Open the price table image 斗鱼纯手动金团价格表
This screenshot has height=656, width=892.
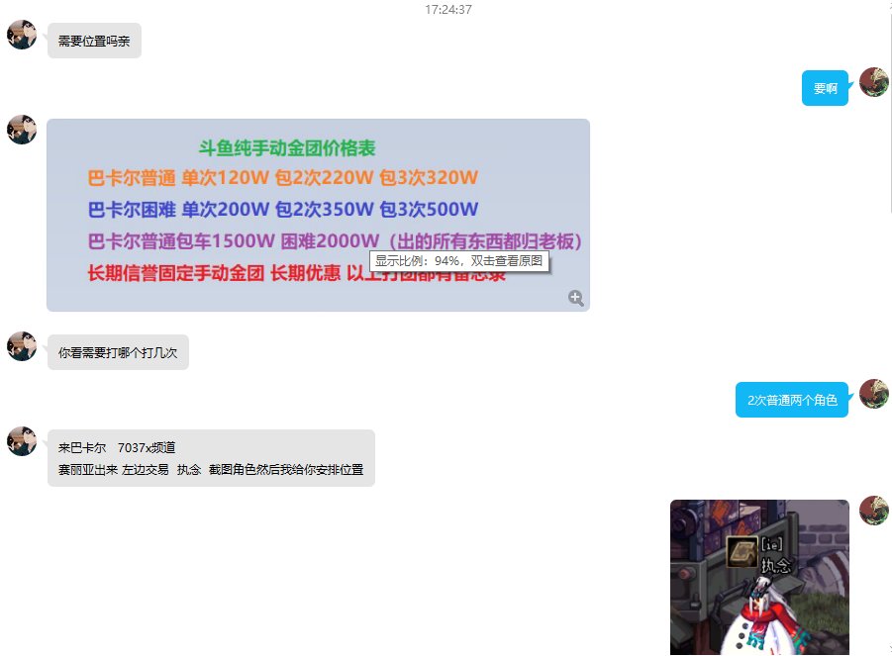pyautogui.click(x=318, y=215)
